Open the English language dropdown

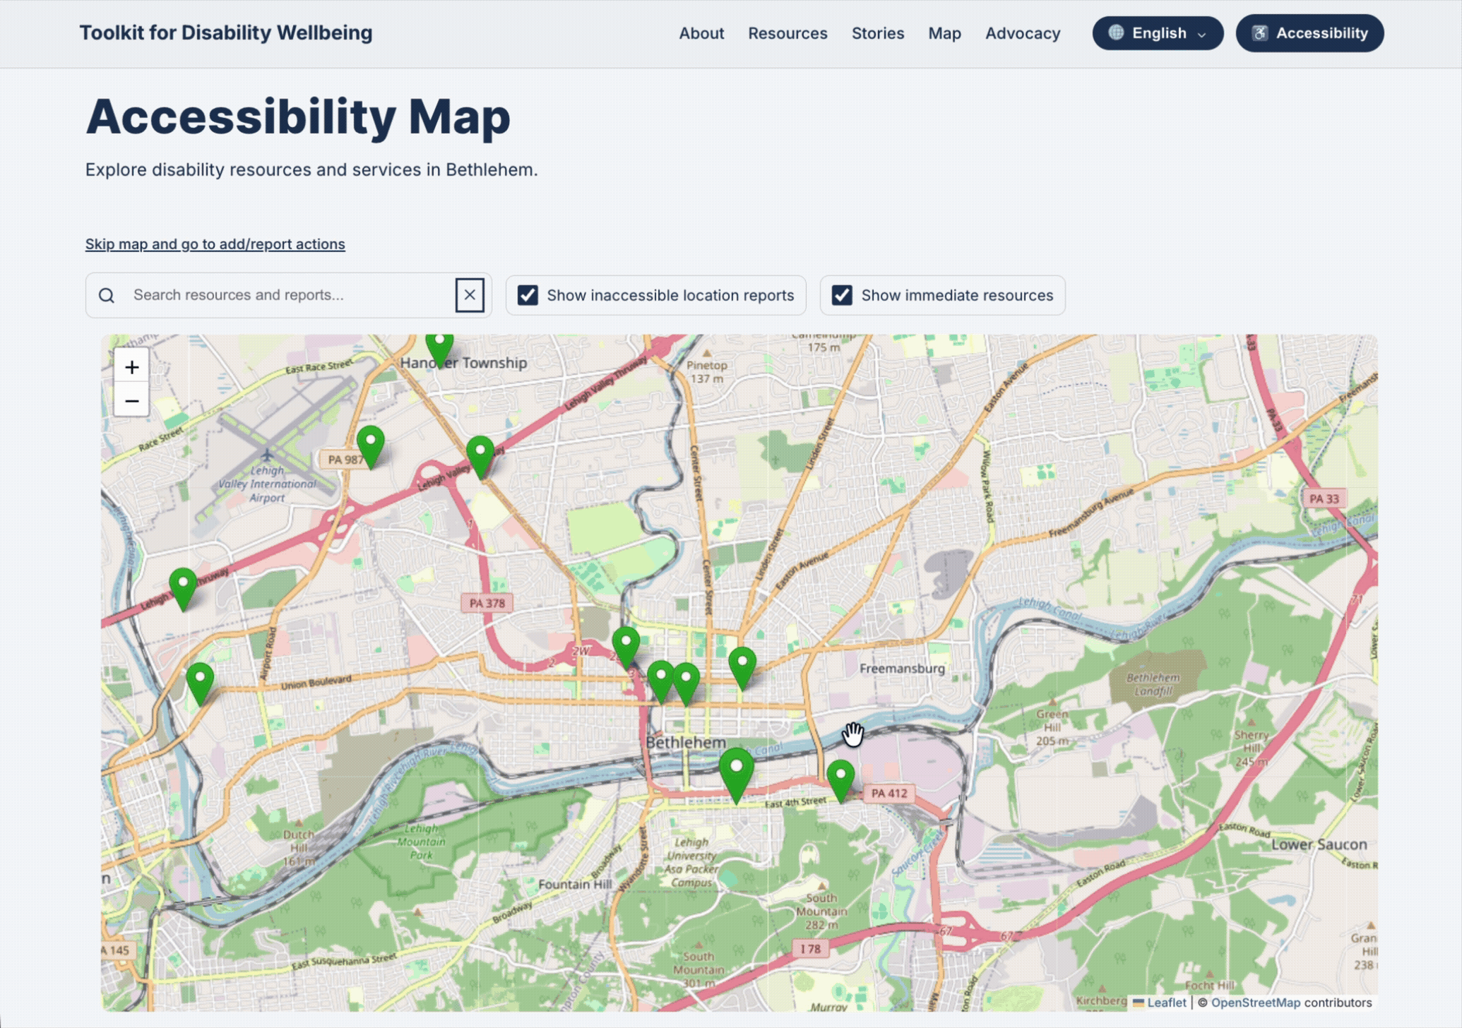coord(1158,33)
